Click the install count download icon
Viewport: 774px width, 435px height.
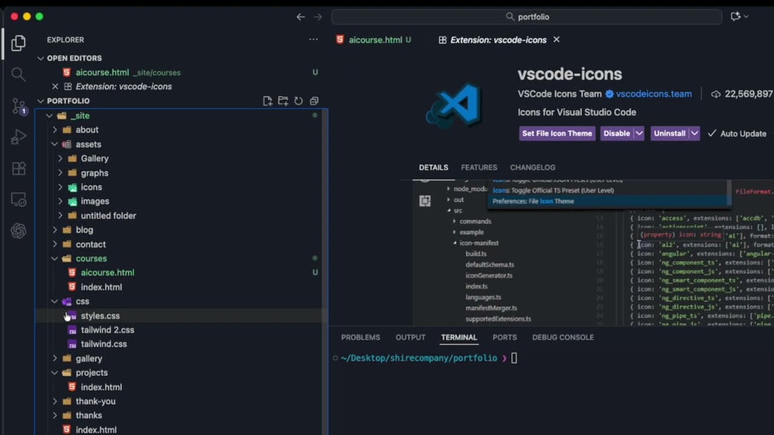716,94
